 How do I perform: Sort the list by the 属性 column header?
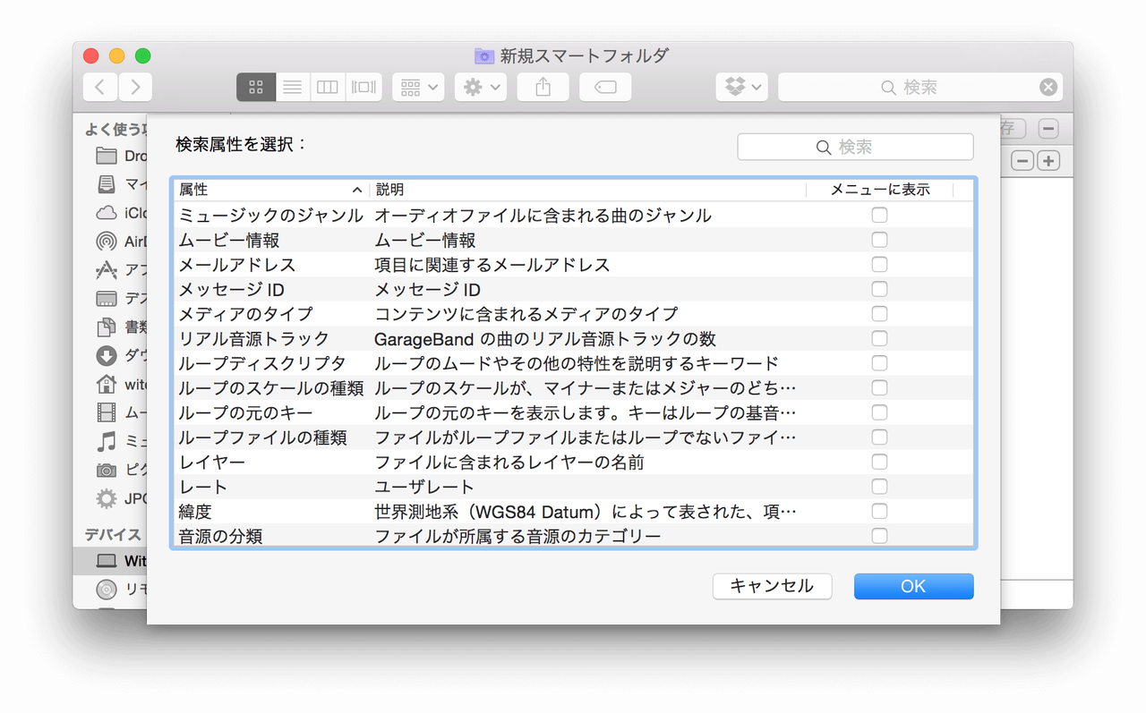270,190
